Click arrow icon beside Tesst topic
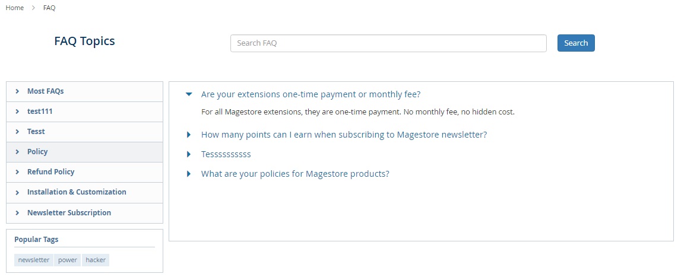The height and width of the screenshot is (277, 681). 18,132
